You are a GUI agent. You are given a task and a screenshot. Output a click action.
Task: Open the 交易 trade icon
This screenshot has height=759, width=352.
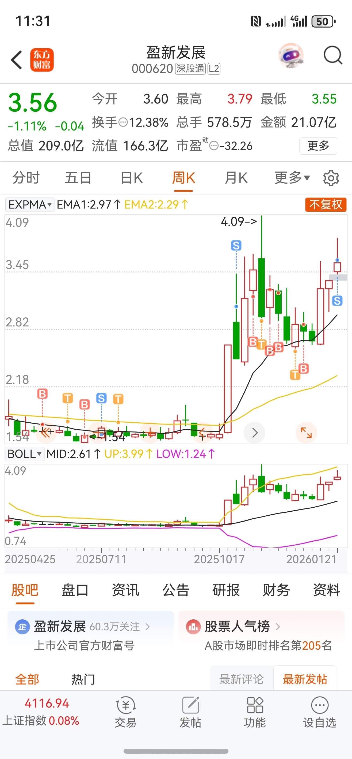pyautogui.click(x=125, y=712)
